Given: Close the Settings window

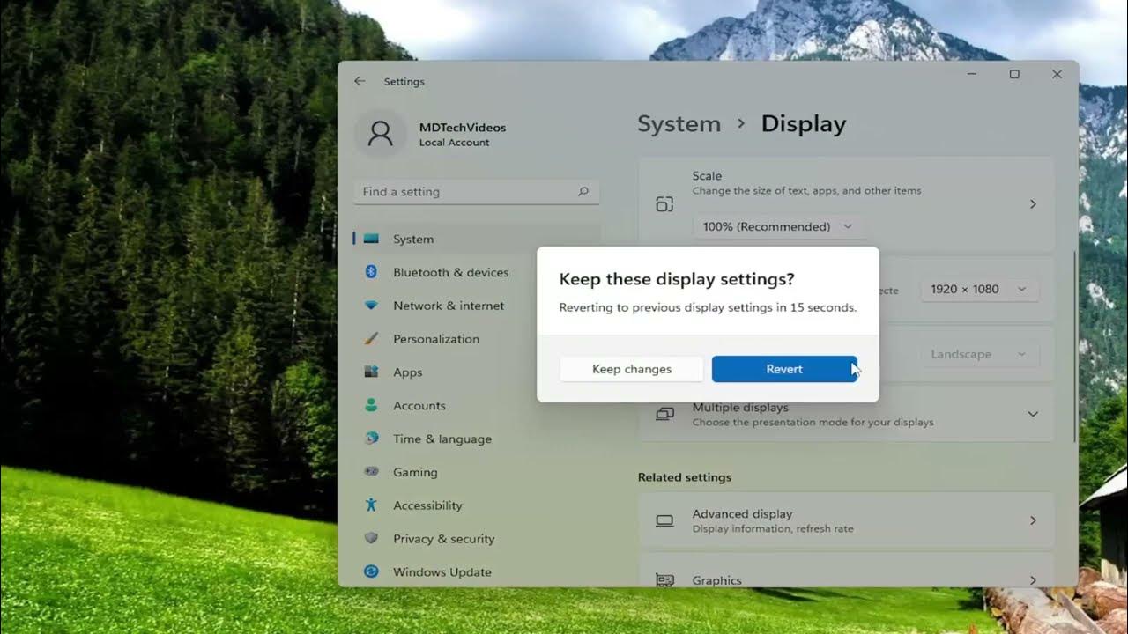Looking at the screenshot, I should [x=1057, y=75].
